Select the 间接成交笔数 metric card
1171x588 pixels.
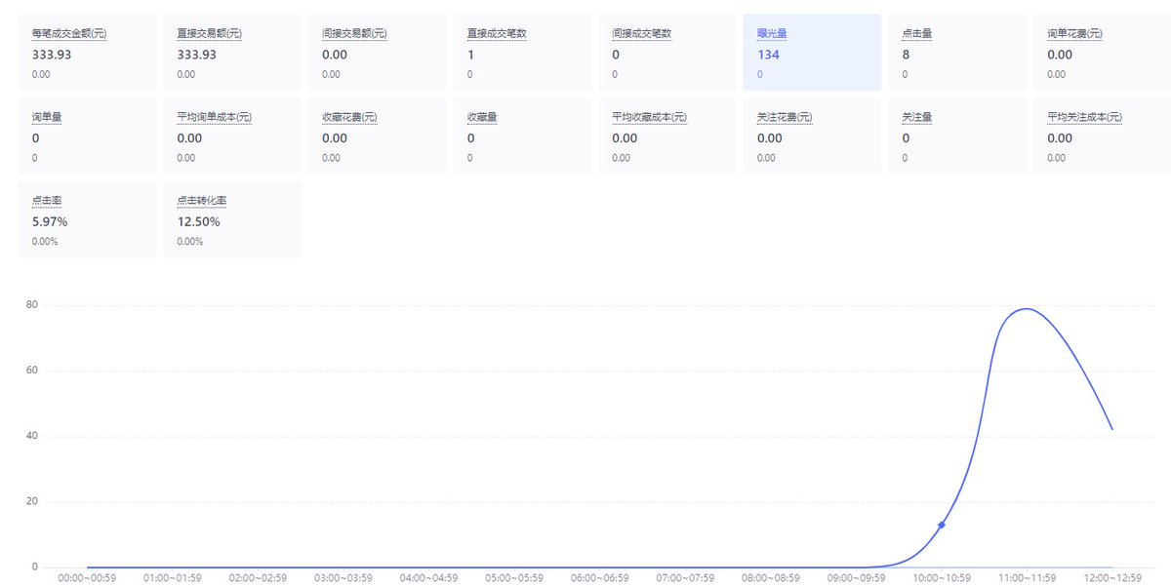pos(667,53)
